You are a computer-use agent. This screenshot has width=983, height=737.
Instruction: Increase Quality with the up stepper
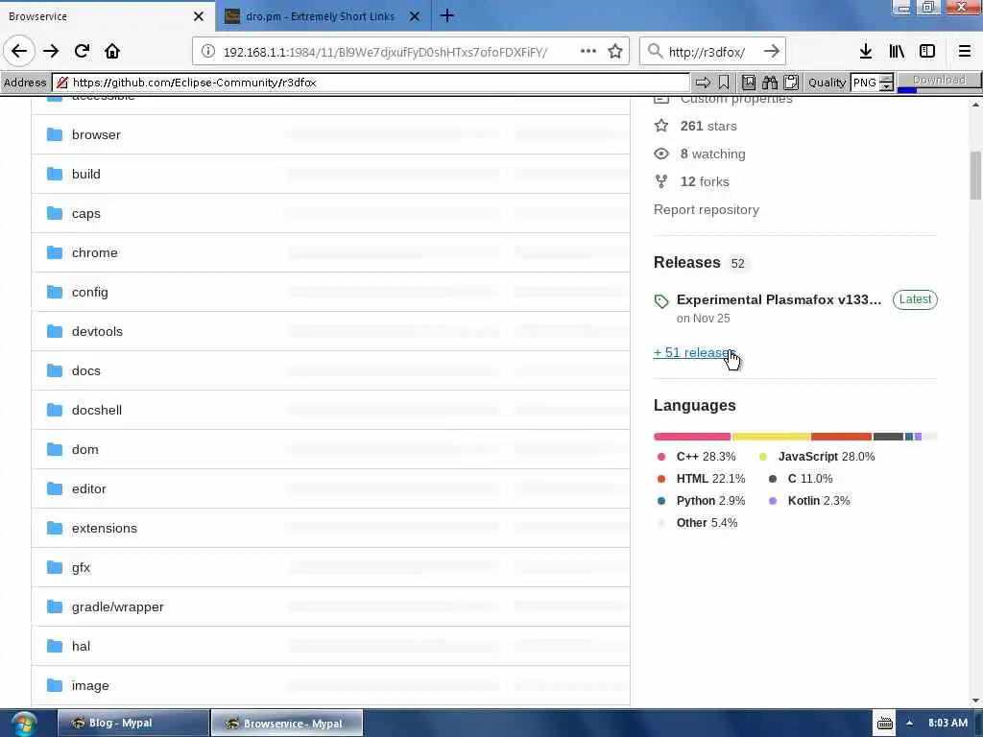[x=886, y=79]
